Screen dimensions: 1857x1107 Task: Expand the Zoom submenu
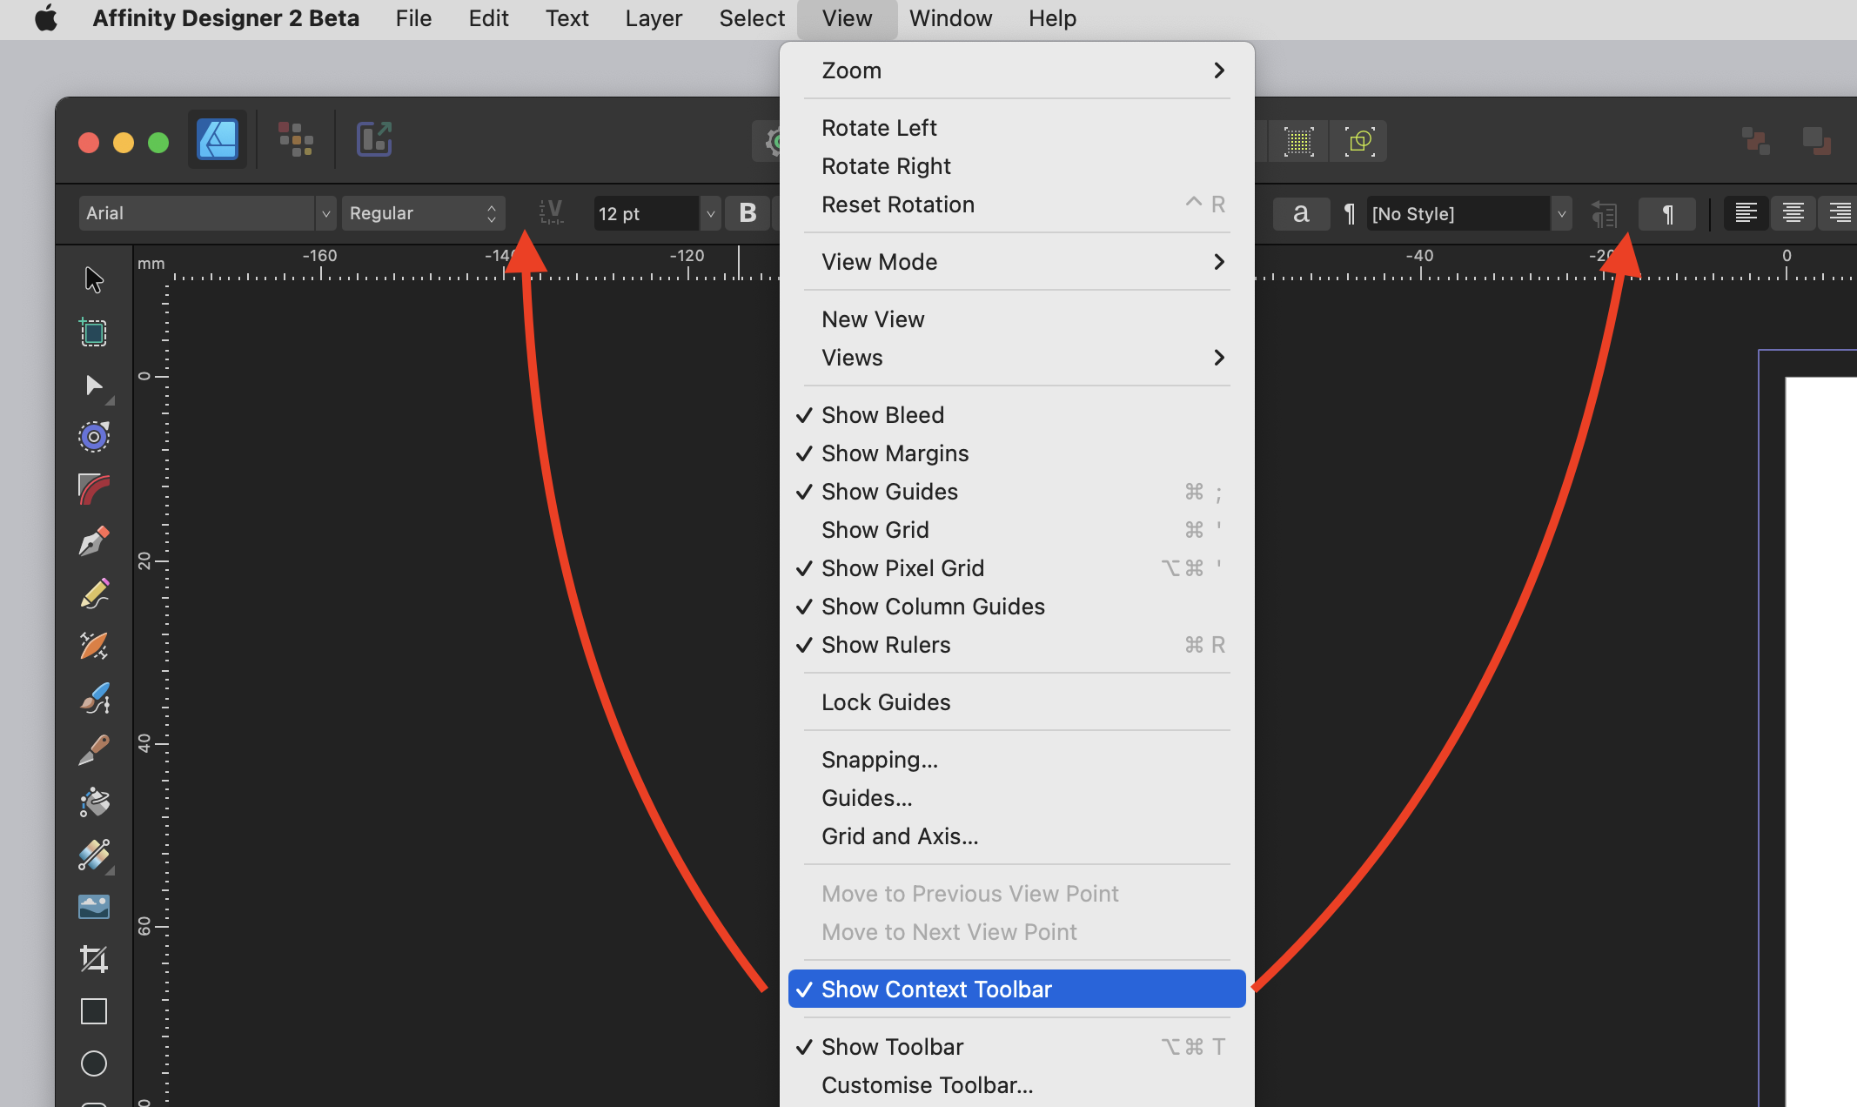coord(1016,70)
